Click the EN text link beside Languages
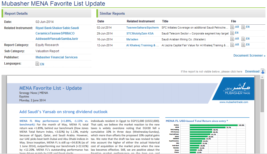Screen dimensions: 267x154 [x=42, y=64]
